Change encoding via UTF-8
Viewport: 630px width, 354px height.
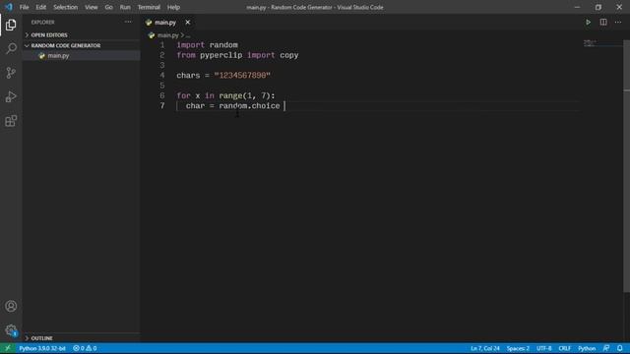544,348
